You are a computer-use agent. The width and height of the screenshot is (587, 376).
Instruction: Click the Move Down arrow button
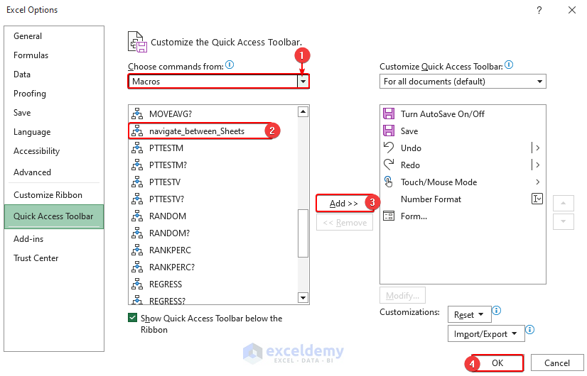coord(563,221)
